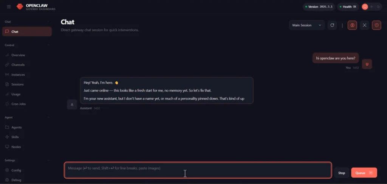Screen dimensions: 387x184
Task: Click the Cron Jobs sidebar icon
Action: coord(8,104)
